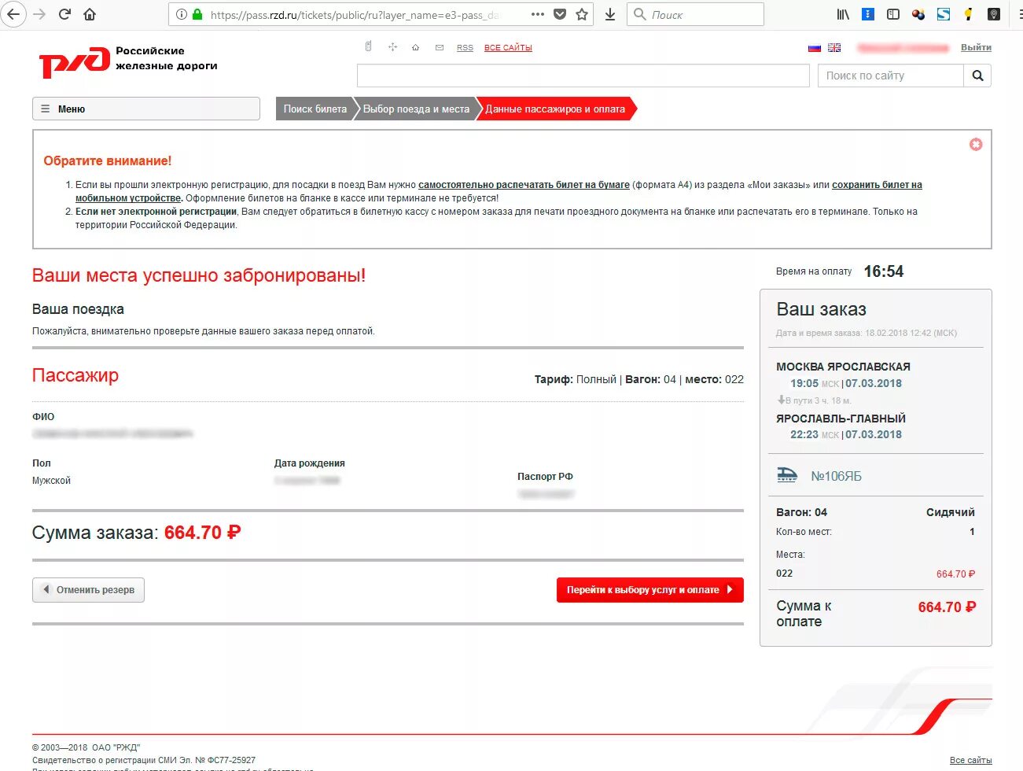The image size is (1023, 771).
Task: Click the Выйти logout link
Action: tap(976, 47)
